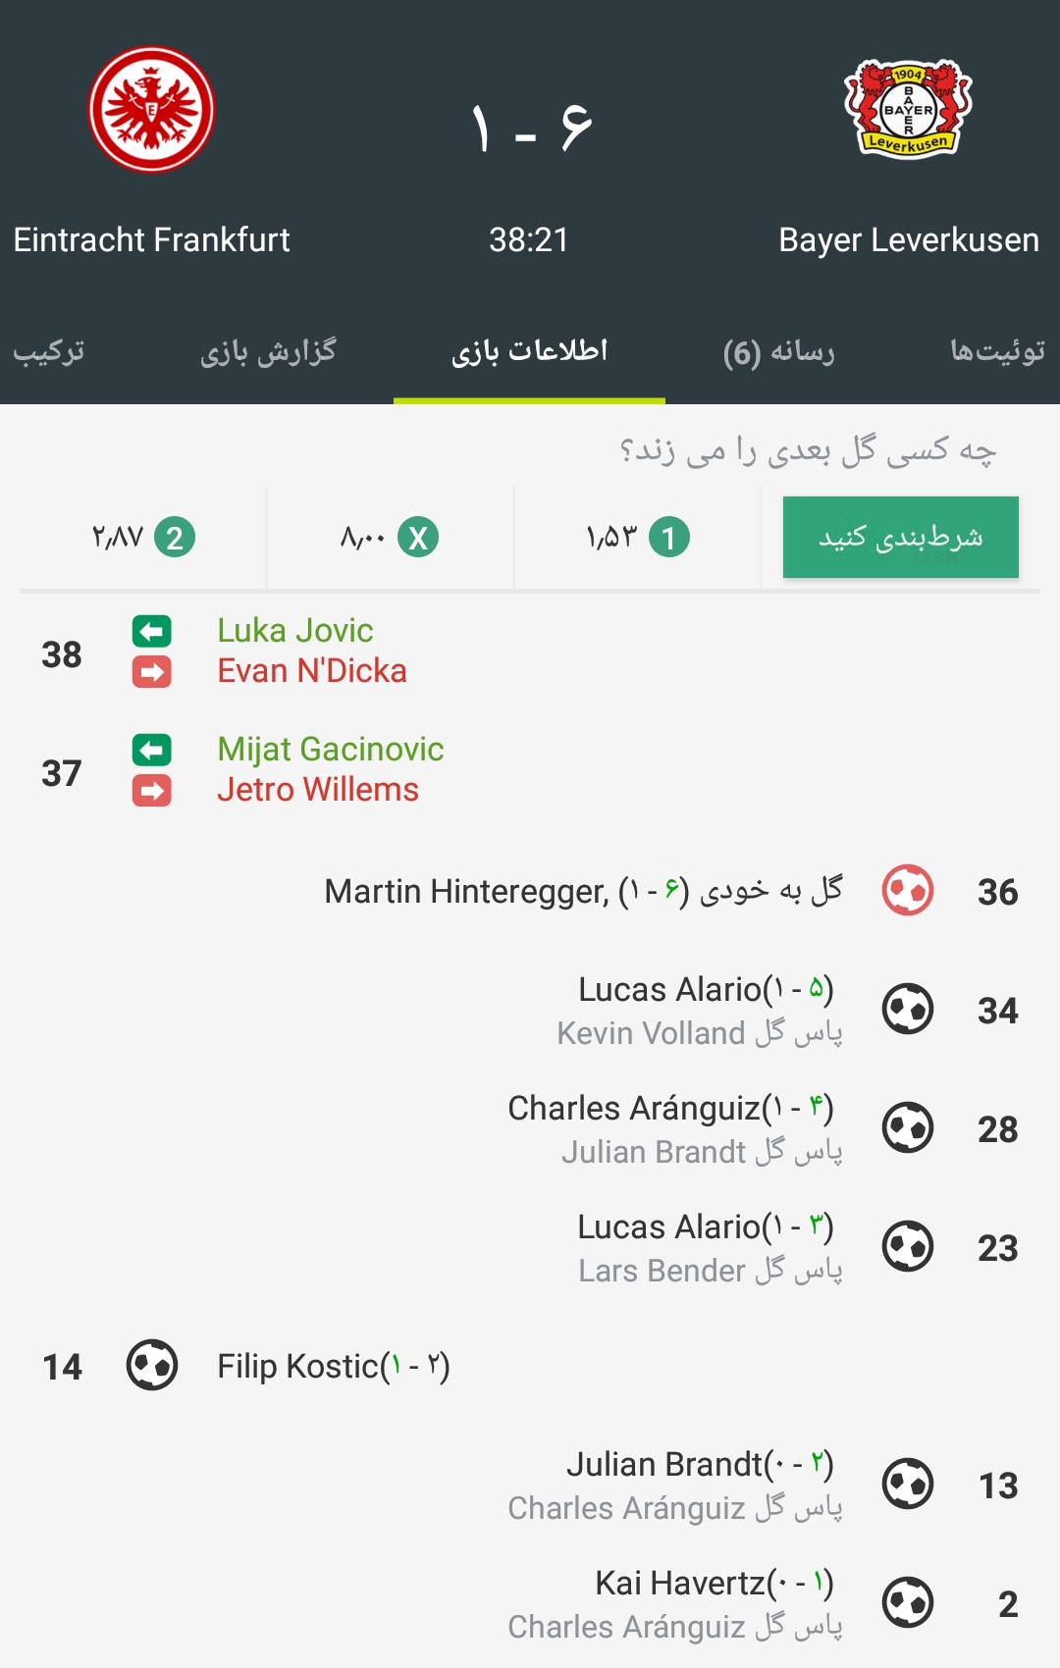Tap the green substitution-in arrow at minute 38

pos(152,631)
